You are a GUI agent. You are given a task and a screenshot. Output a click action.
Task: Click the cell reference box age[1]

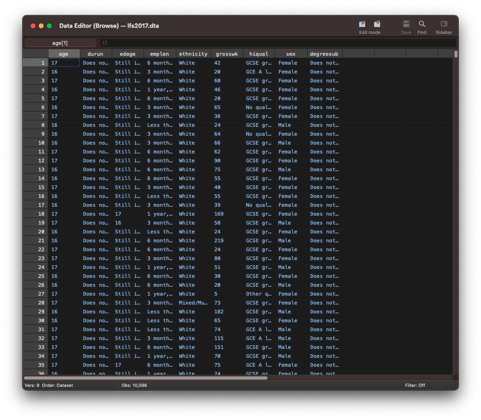(x=60, y=43)
